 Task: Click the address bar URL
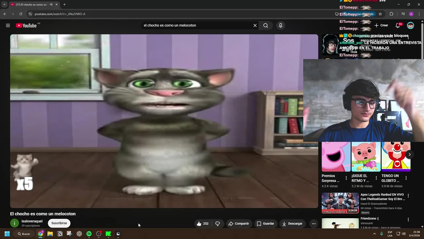(x=60, y=14)
